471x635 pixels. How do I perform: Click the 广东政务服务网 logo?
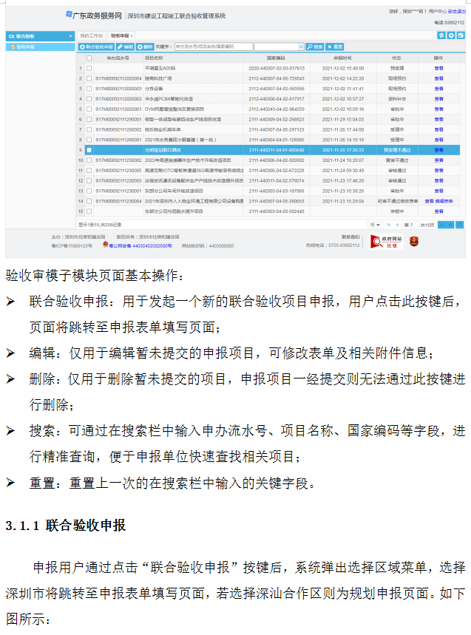tap(92, 16)
